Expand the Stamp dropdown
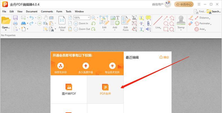Viewport: 222px width, 113px height. (181, 30)
